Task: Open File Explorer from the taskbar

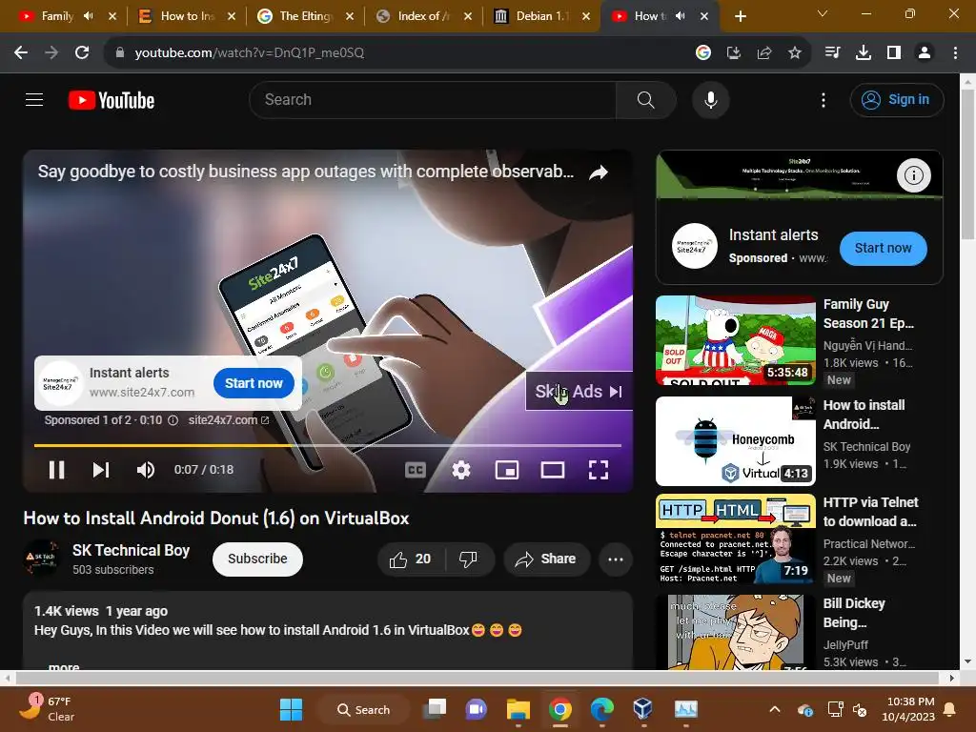Action: [x=518, y=709]
